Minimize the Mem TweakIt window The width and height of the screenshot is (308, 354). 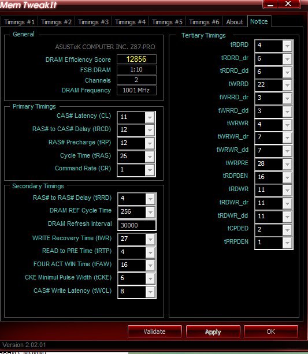(270, 4)
